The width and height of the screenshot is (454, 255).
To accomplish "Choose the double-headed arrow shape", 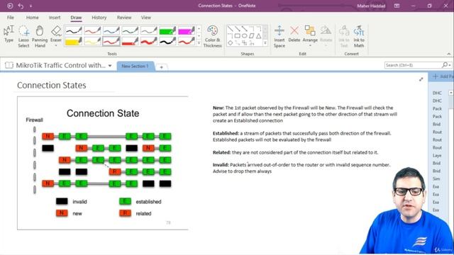I will (x=245, y=28).
